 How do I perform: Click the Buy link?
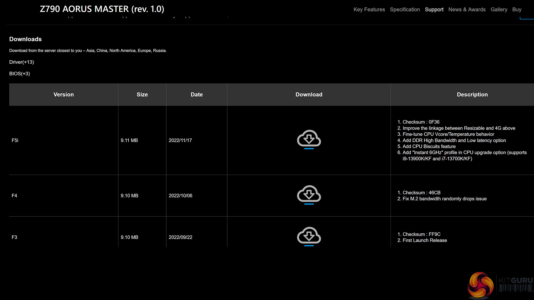[x=516, y=9]
